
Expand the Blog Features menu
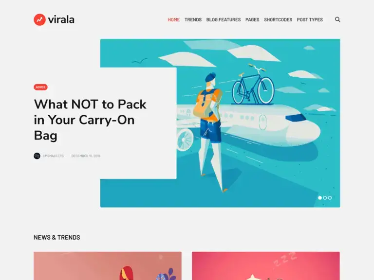click(224, 20)
